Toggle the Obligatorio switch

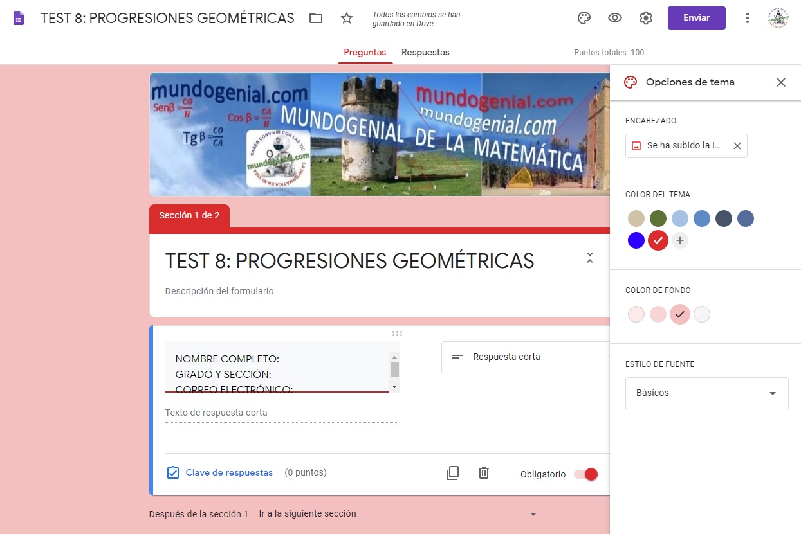(586, 474)
